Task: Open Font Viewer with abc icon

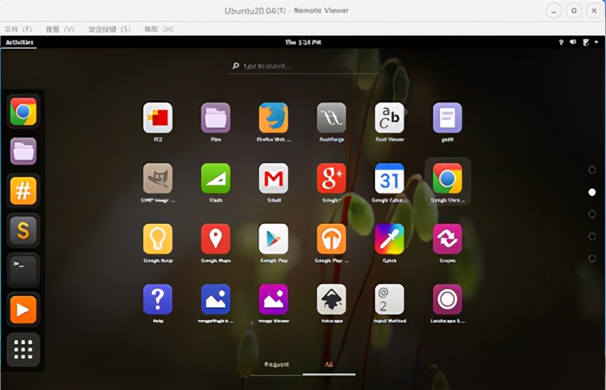Action: pyautogui.click(x=390, y=118)
